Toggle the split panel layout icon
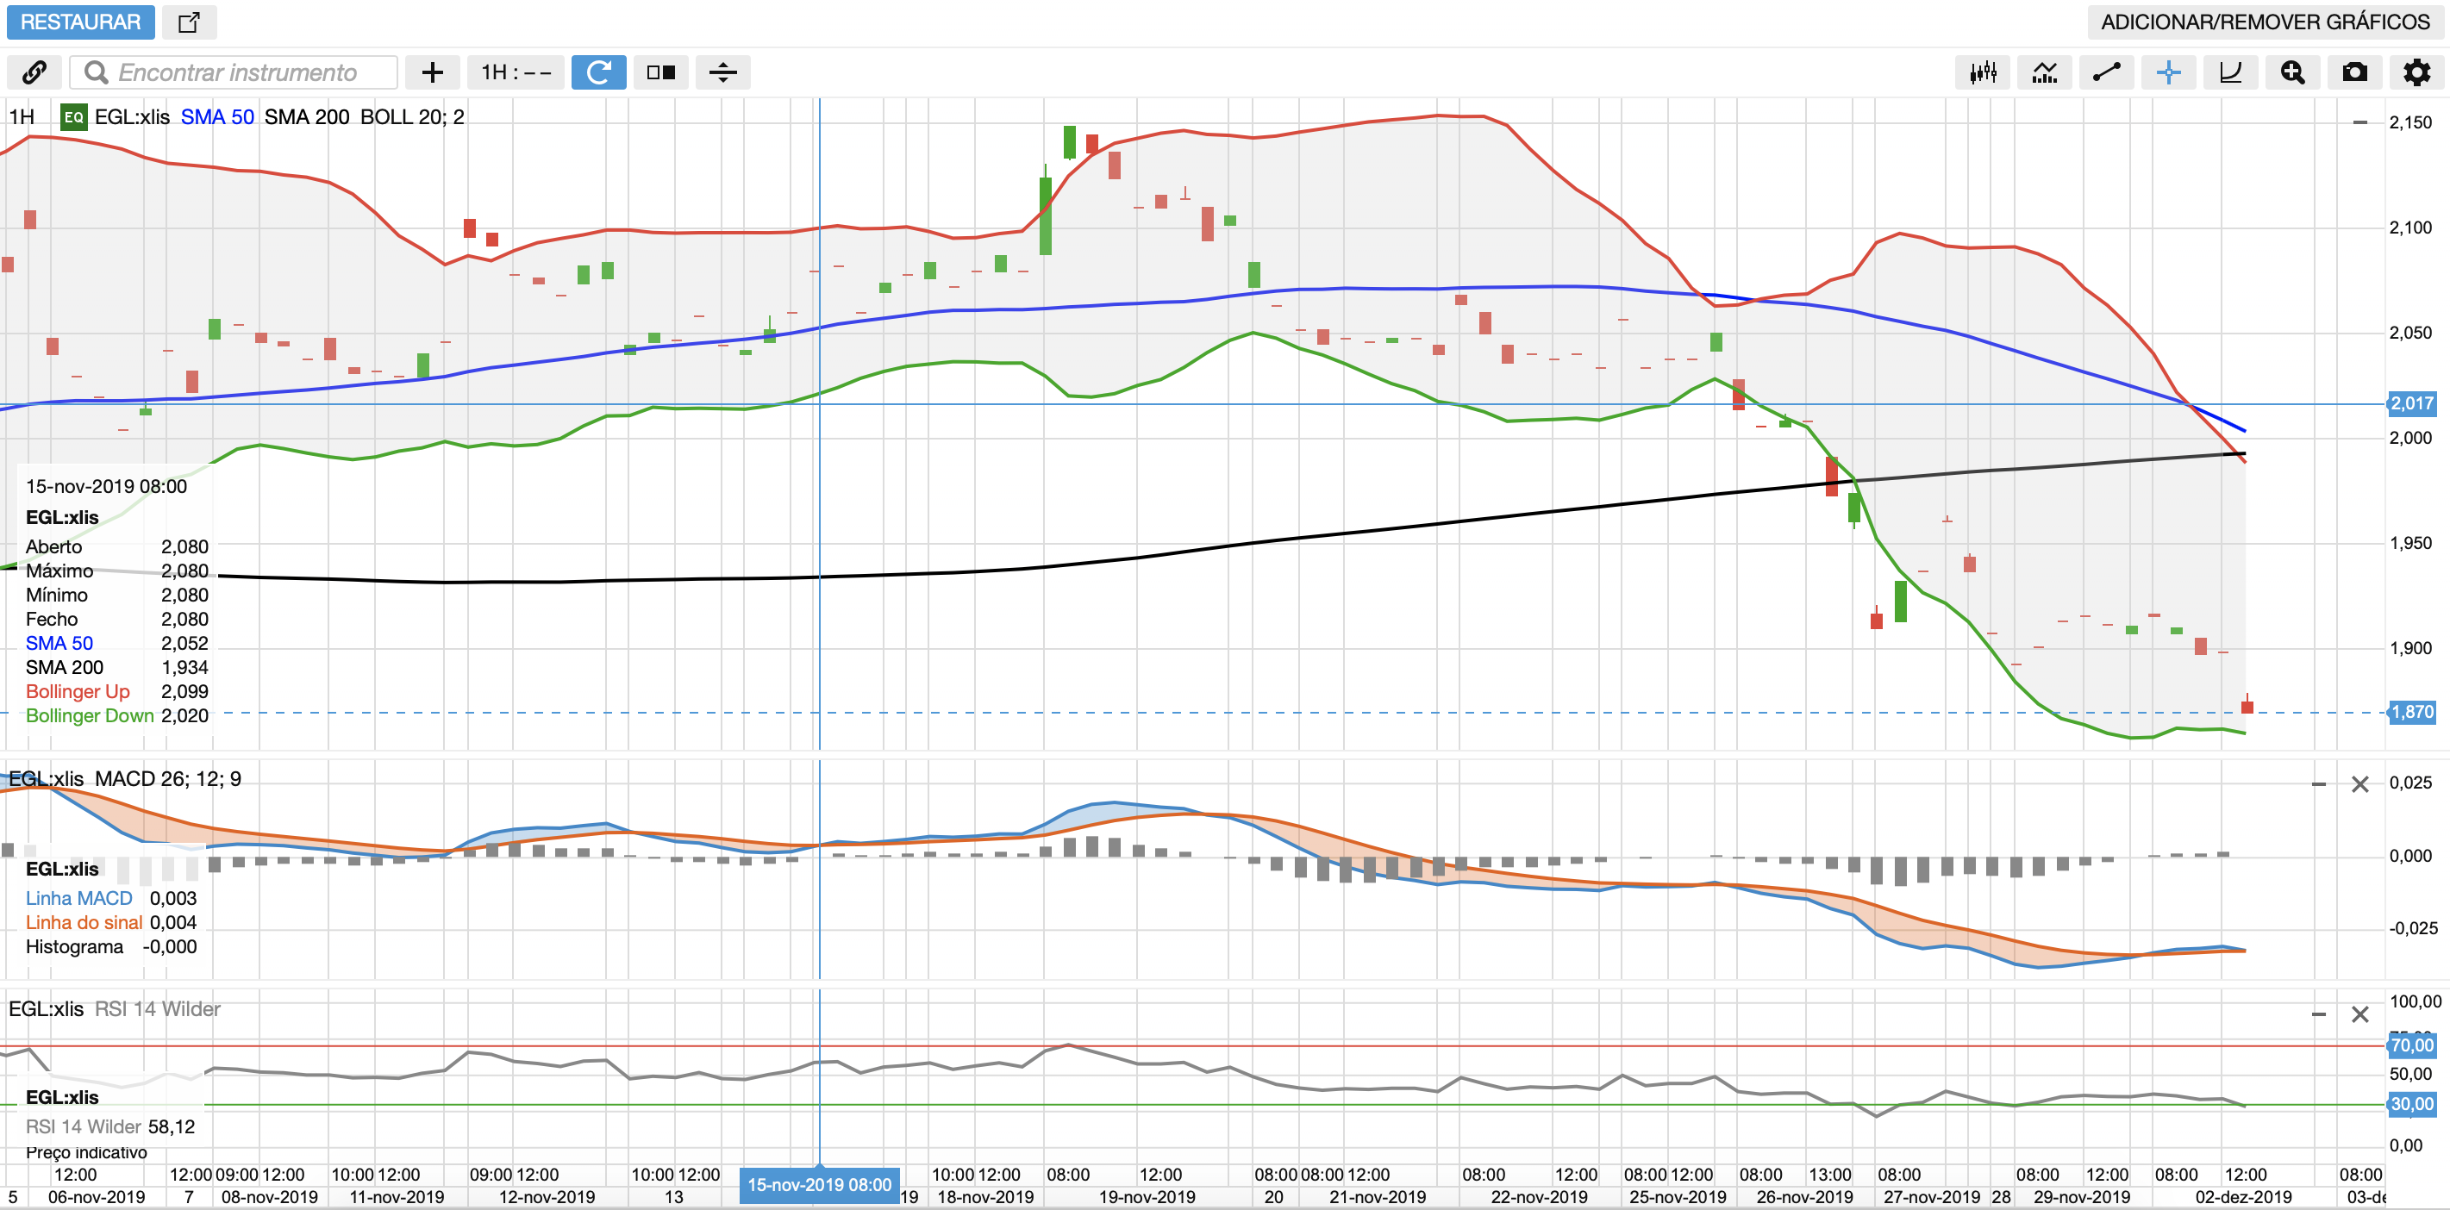The width and height of the screenshot is (2450, 1210). (661, 72)
